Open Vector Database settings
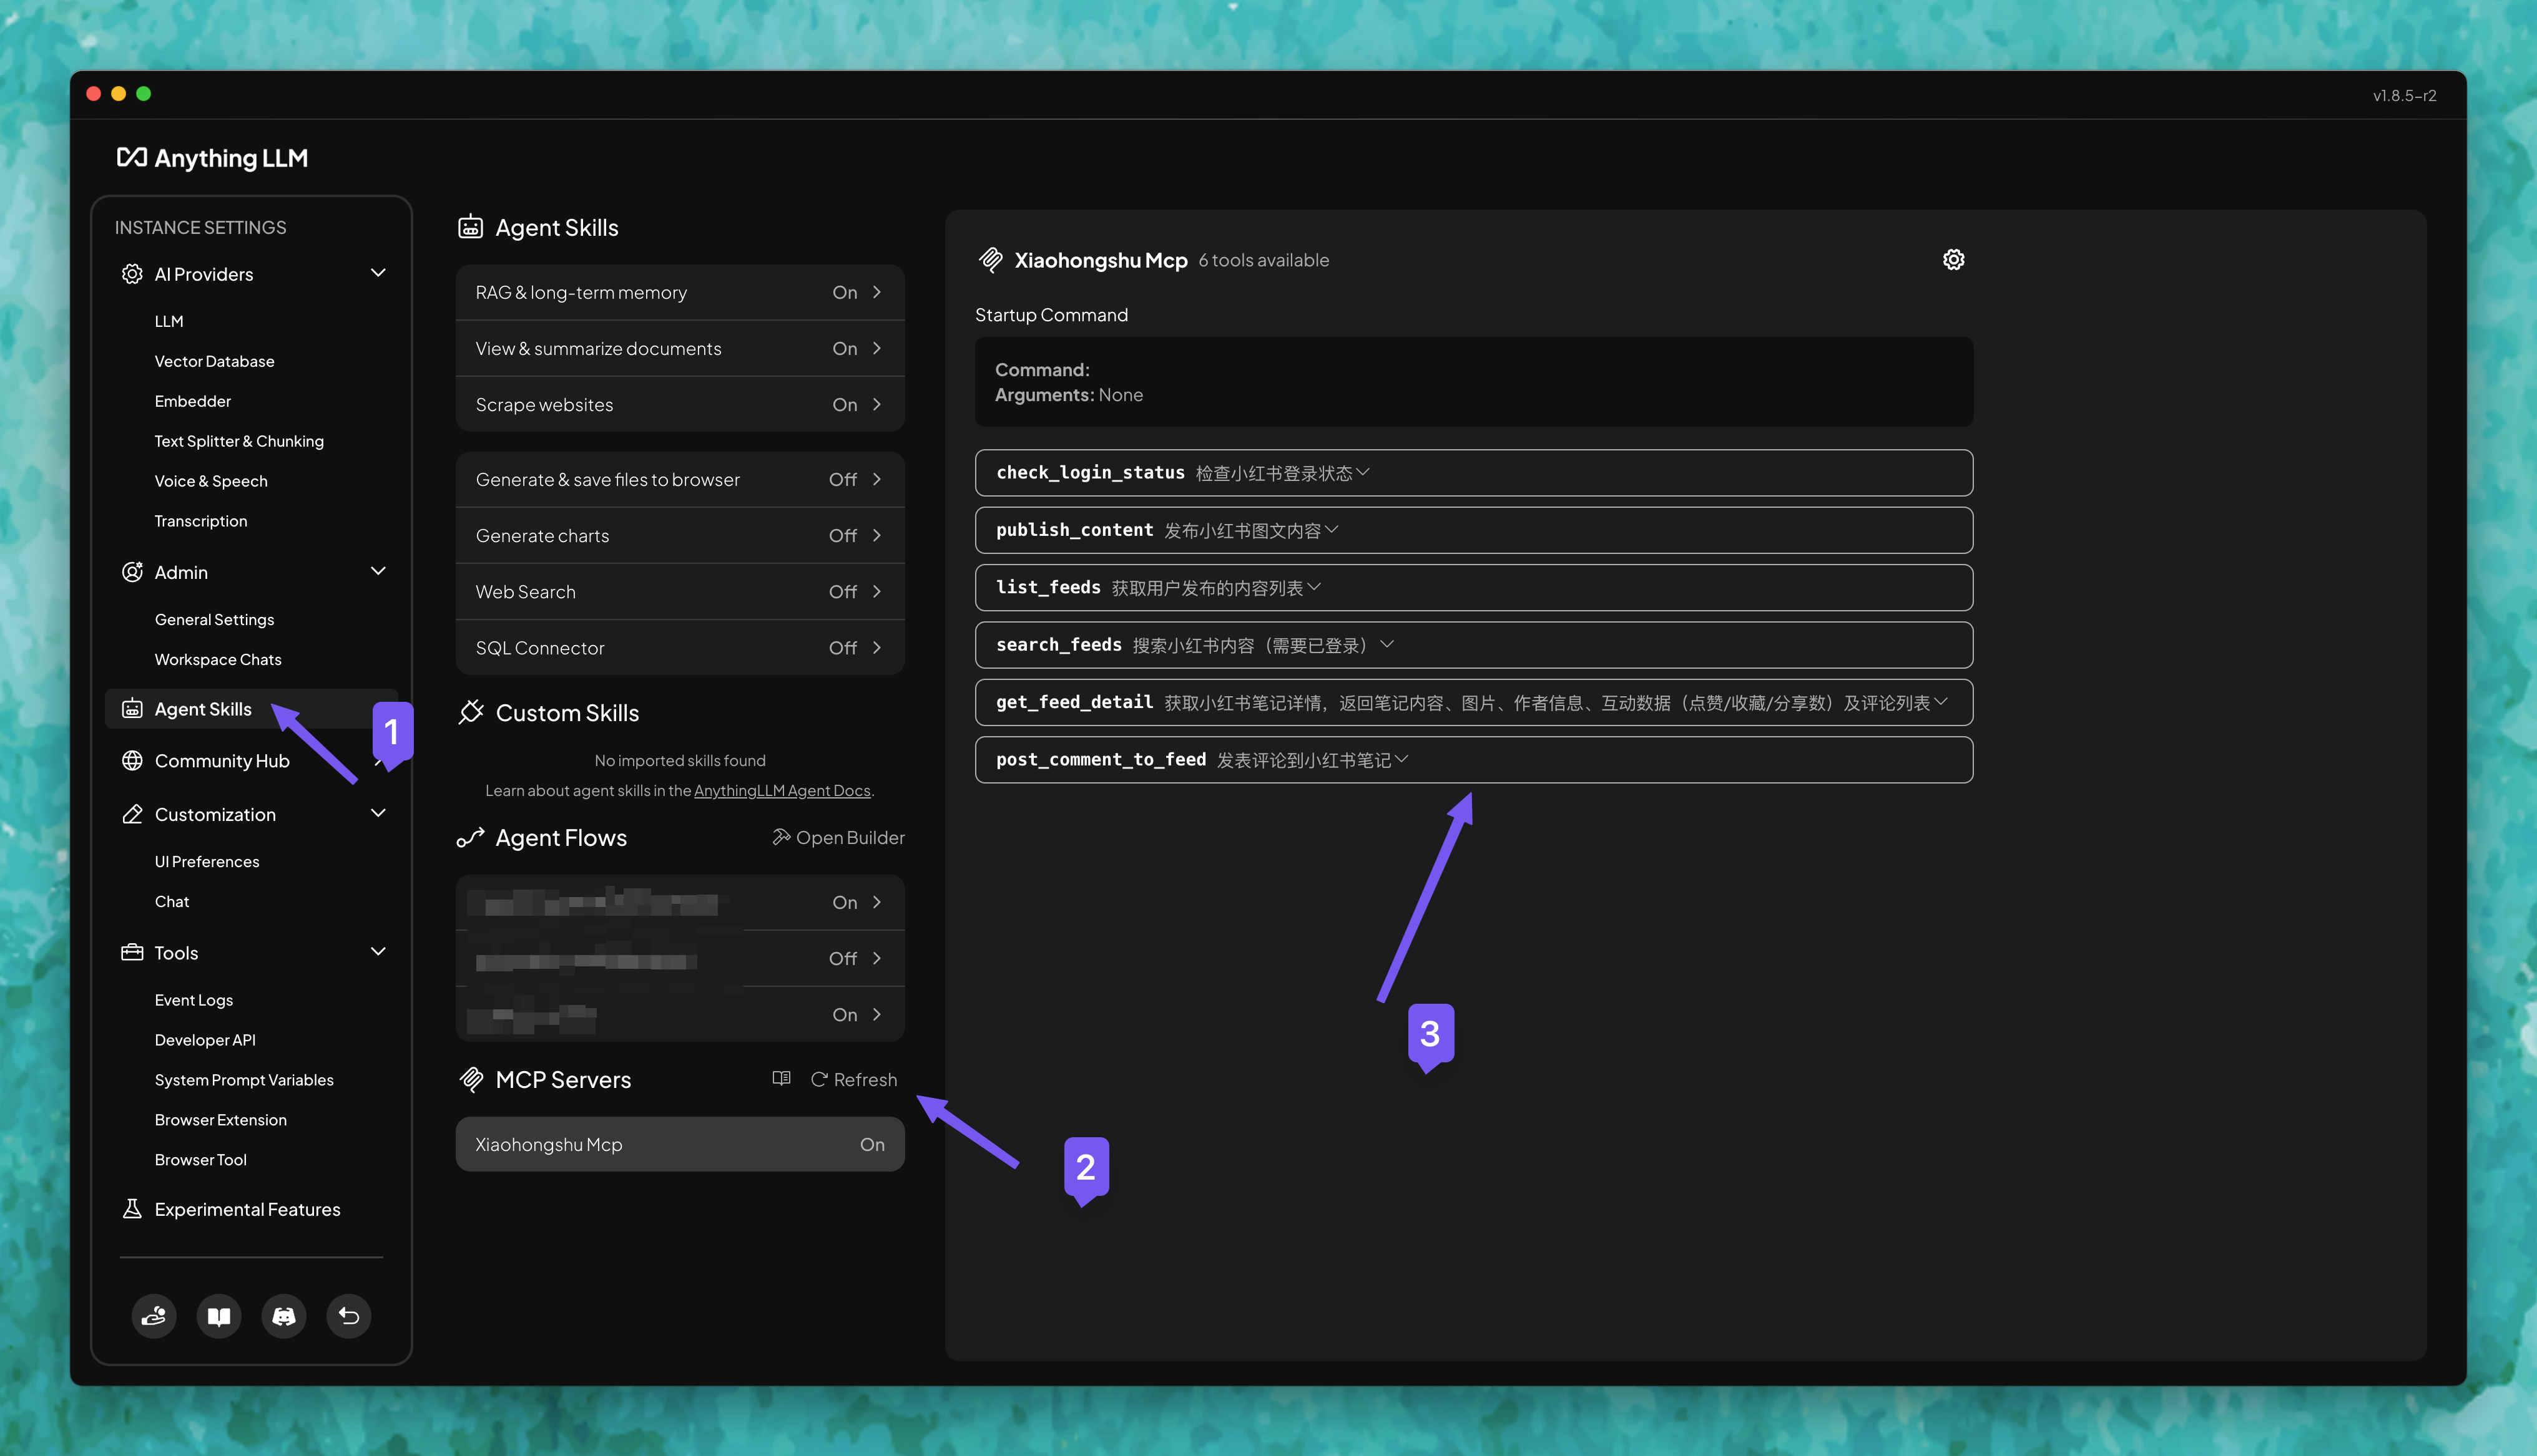 tap(214, 361)
